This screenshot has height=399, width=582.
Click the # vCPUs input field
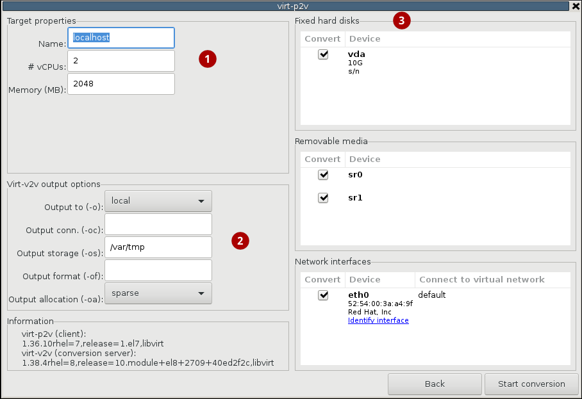(121, 61)
